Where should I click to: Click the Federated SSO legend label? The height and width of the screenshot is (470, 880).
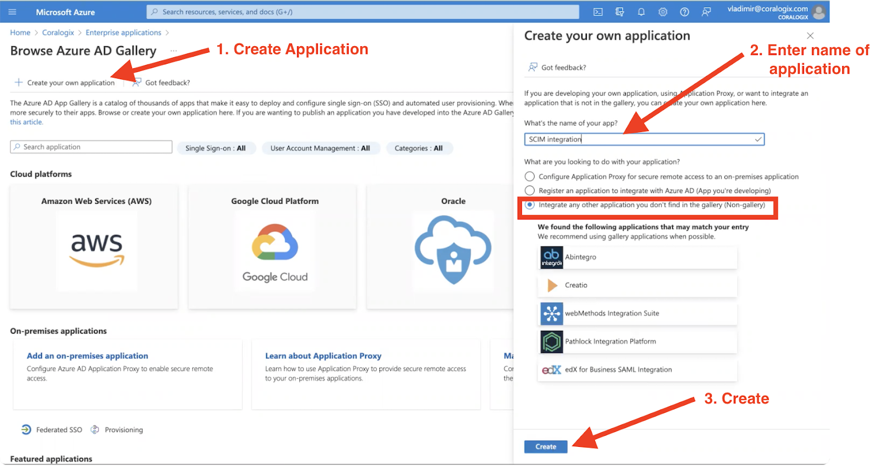pyautogui.click(x=59, y=430)
